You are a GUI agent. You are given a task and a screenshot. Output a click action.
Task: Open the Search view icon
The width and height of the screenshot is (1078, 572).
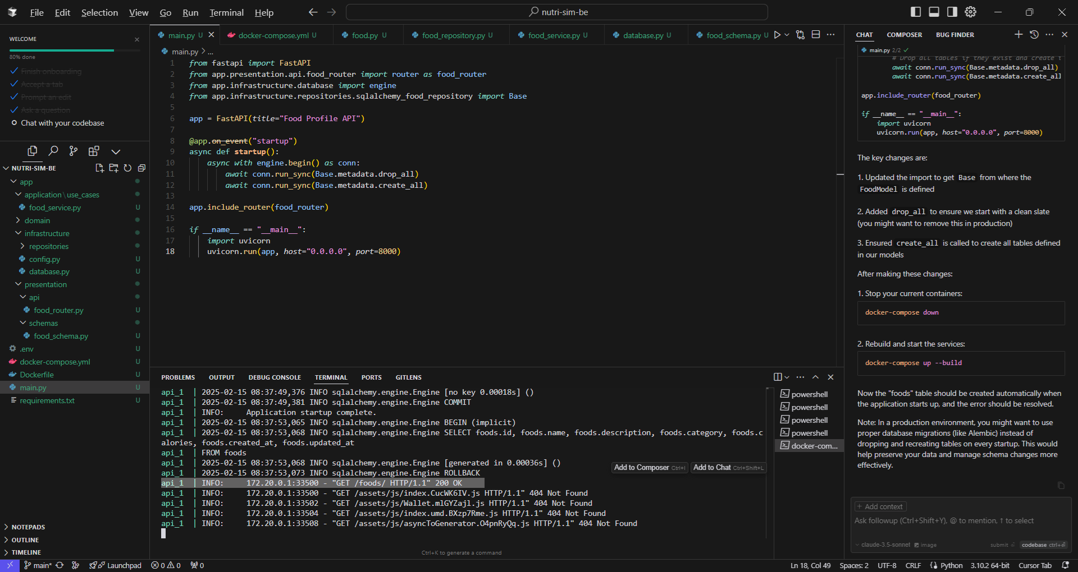click(x=53, y=151)
